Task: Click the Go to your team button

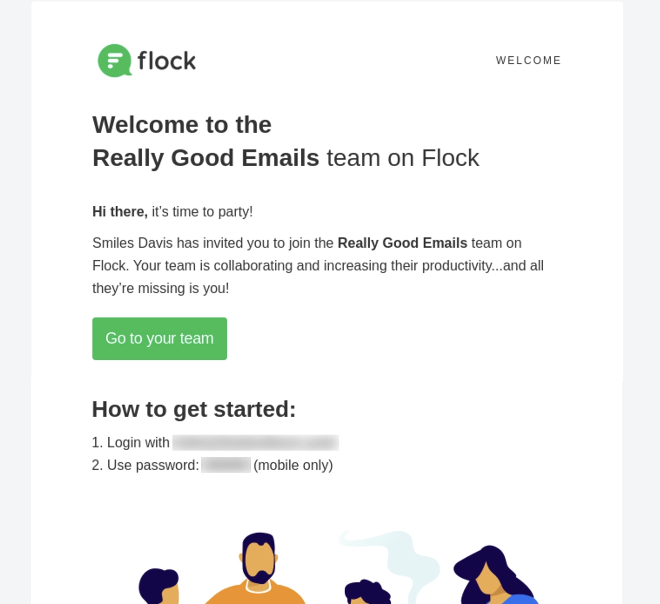Action: pyautogui.click(x=159, y=338)
